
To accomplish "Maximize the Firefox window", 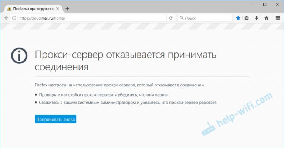I will (x=265, y=4).
